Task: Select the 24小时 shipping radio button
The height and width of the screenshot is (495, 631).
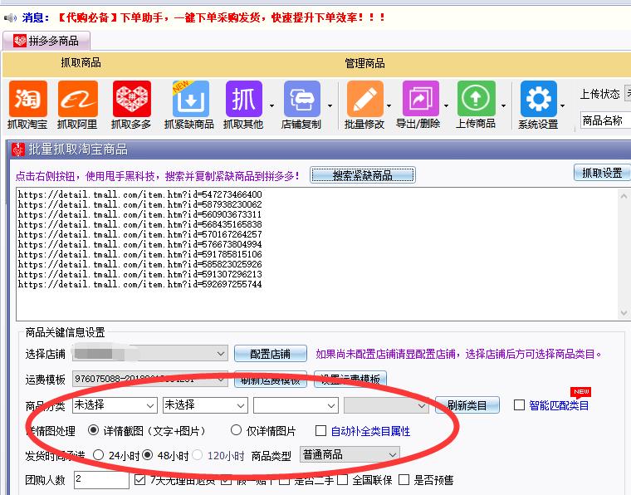Action: point(98,455)
